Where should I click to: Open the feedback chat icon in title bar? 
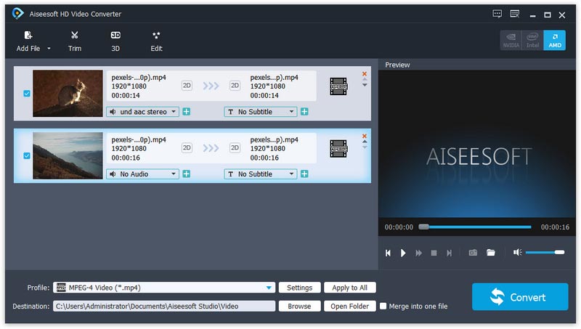[x=497, y=14]
